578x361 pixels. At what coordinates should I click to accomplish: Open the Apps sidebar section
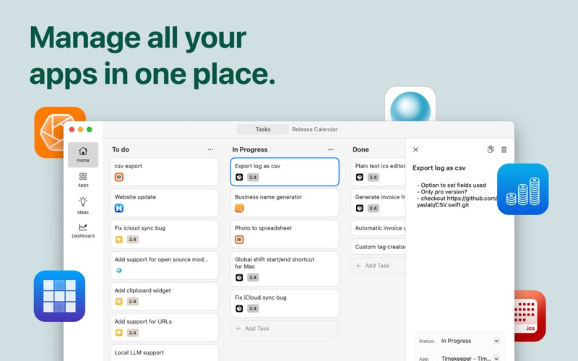[x=83, y=180]
